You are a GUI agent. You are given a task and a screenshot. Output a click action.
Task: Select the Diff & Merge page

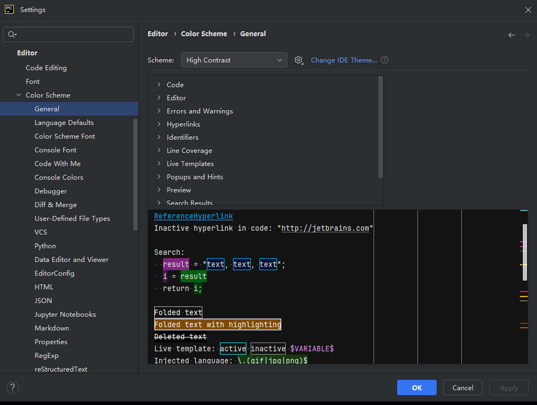tap(55, 205)
